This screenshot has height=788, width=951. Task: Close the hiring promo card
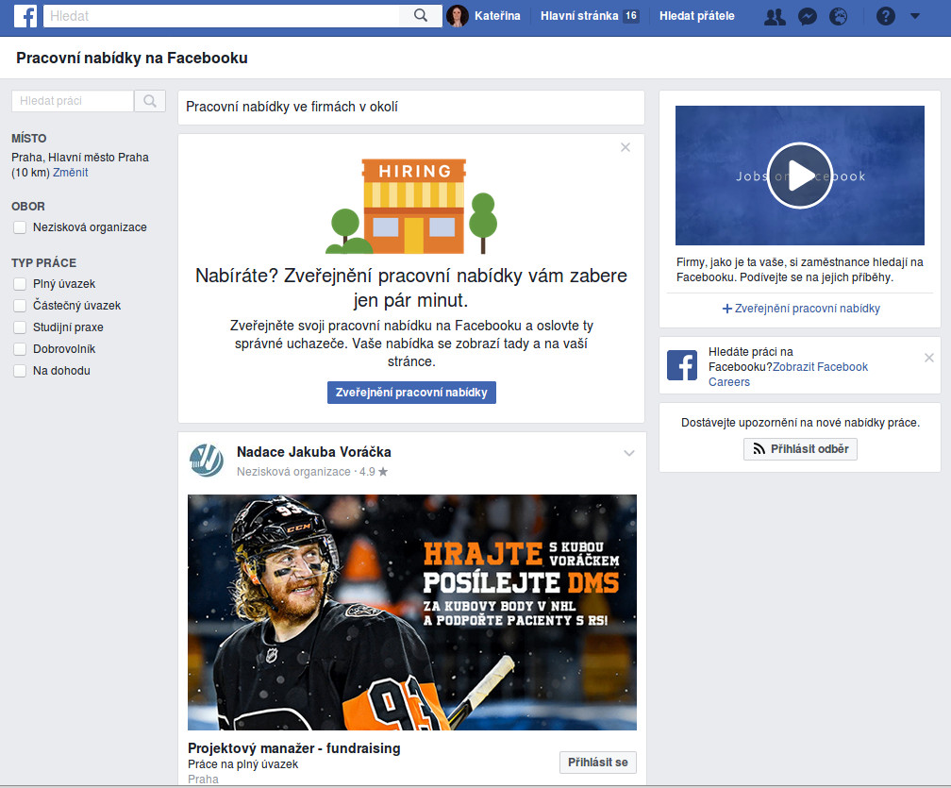tap(626, 147)
